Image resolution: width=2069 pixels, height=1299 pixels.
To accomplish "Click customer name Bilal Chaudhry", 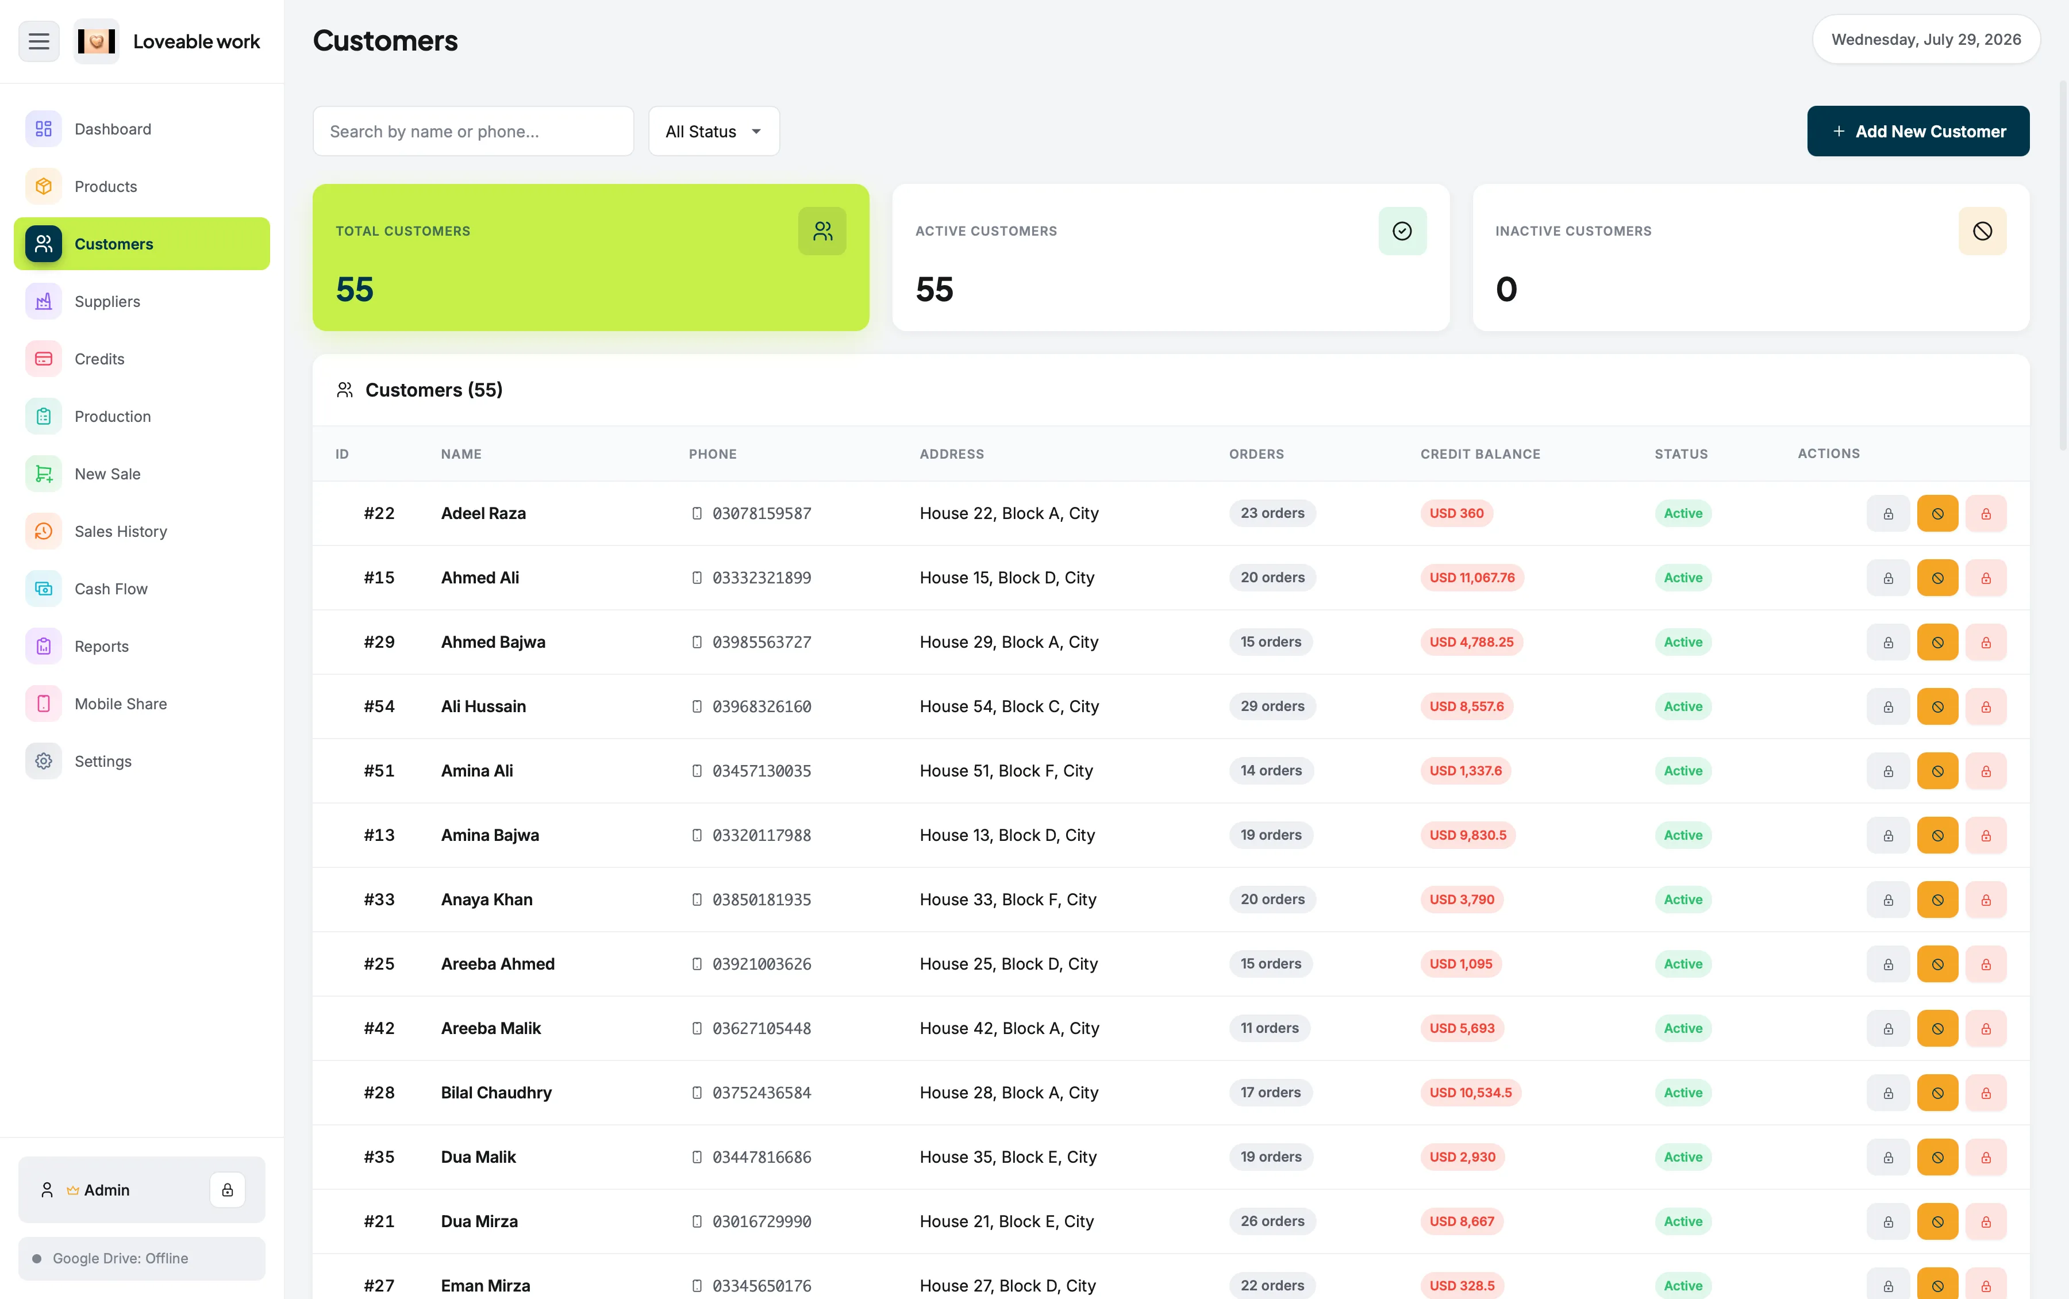I will point(495,1093).
